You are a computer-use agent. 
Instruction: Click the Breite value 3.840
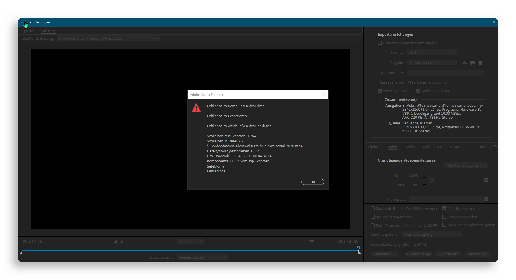tap(414, 176)
